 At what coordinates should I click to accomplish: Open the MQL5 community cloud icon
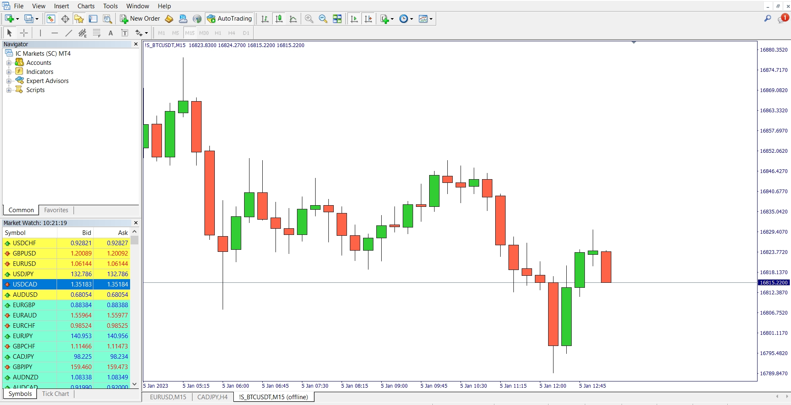coord(183,19)
